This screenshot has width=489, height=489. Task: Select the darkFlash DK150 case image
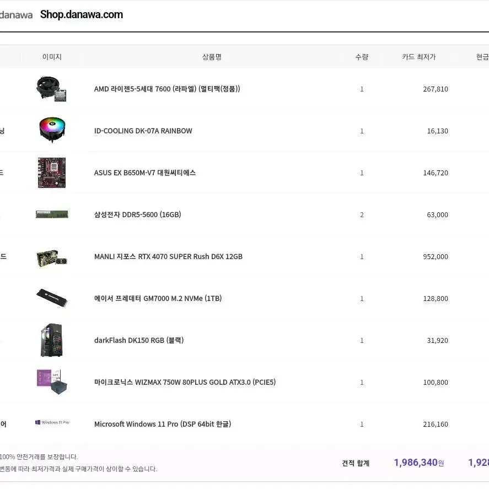tap(52, 340)
